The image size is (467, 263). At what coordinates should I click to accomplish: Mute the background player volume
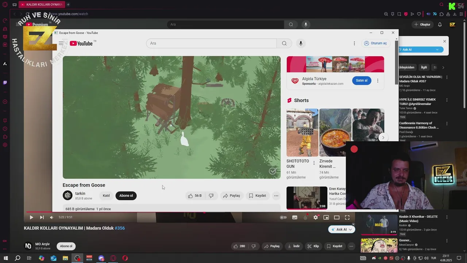point(51,217)
